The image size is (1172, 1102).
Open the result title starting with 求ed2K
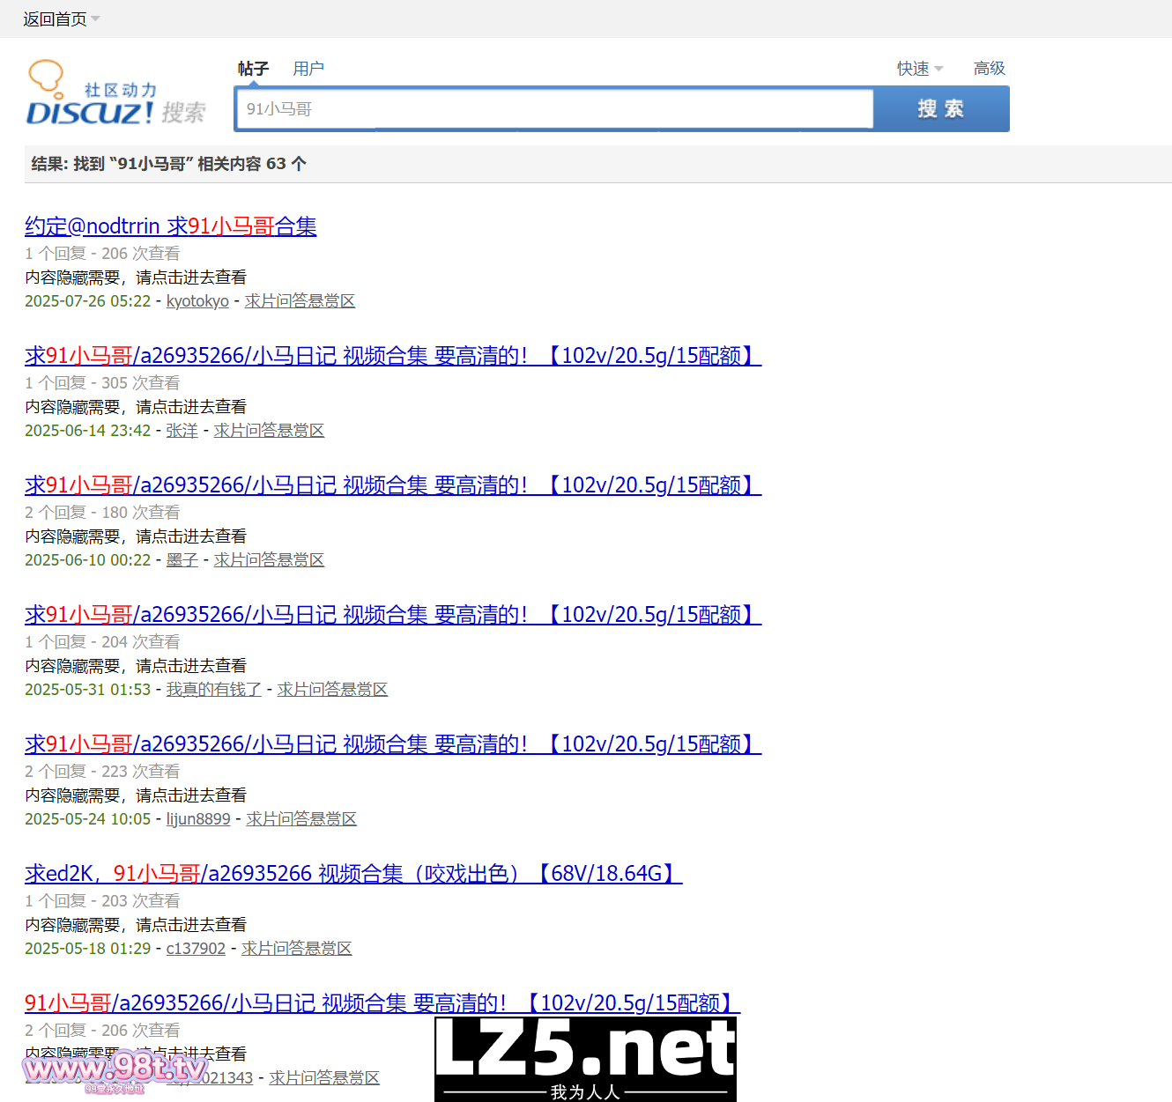tap(352, 874)
